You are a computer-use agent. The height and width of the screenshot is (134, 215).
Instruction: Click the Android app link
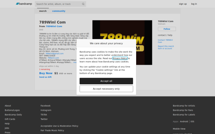tap(184, 121)
